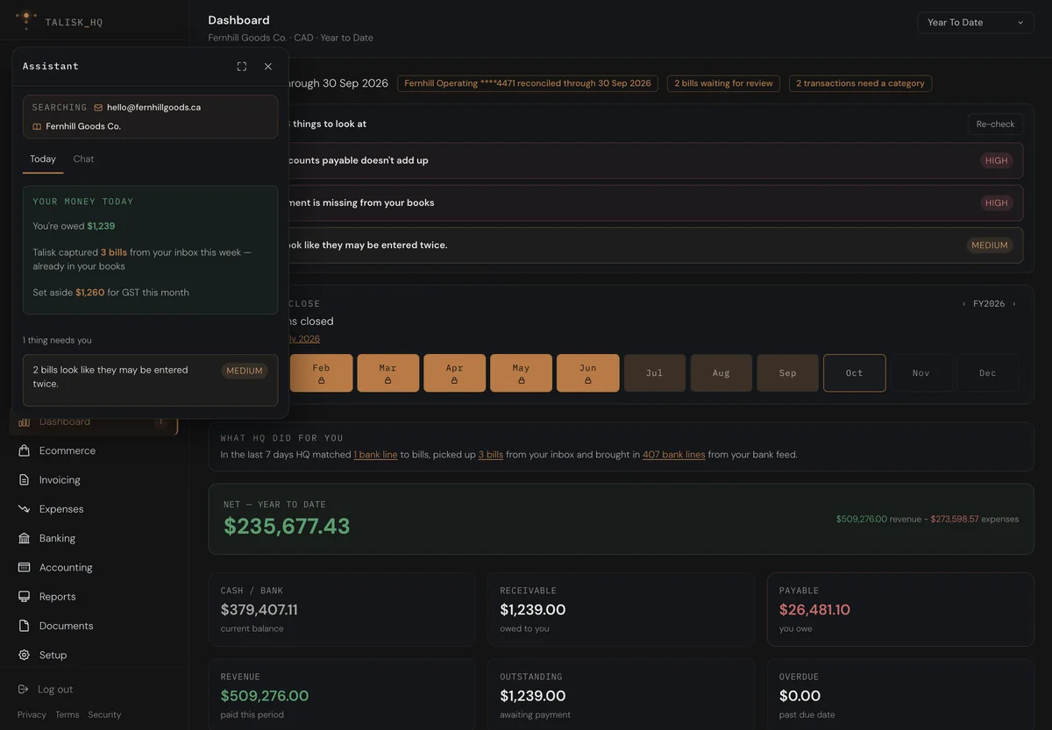Select the Jul month tile
The height and width of the screenshot is (730, 1052).
(654, 372)
